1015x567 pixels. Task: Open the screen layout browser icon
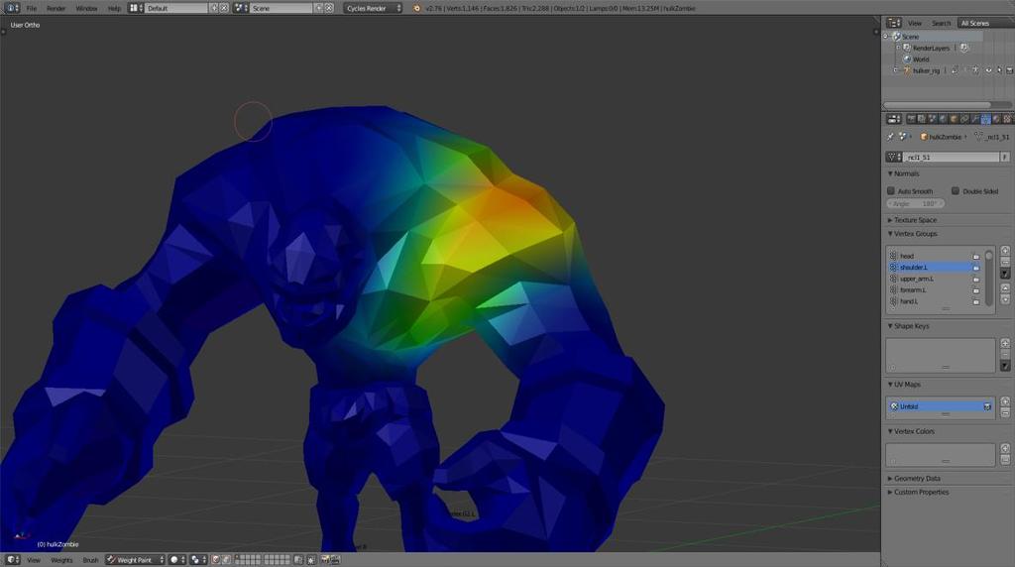click(x=135, y=8)
